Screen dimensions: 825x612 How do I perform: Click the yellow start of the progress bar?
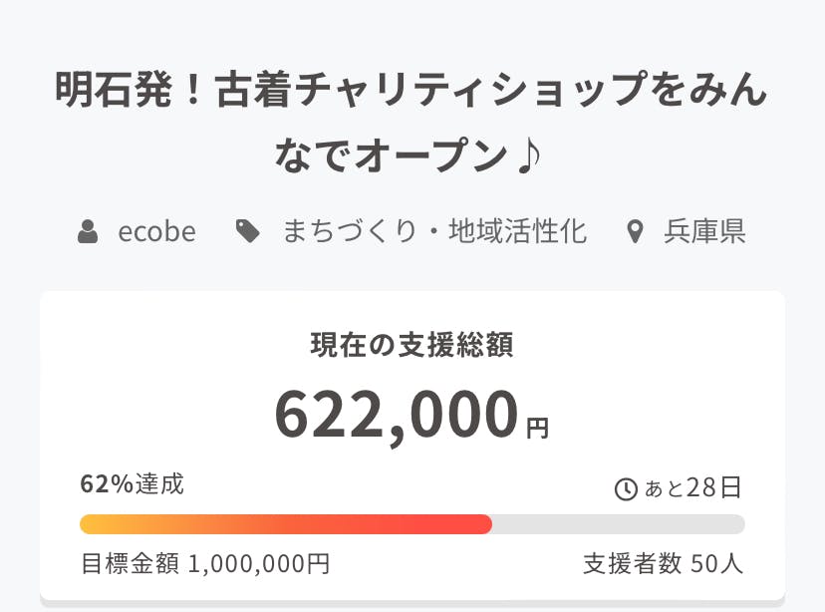[90, 524]
